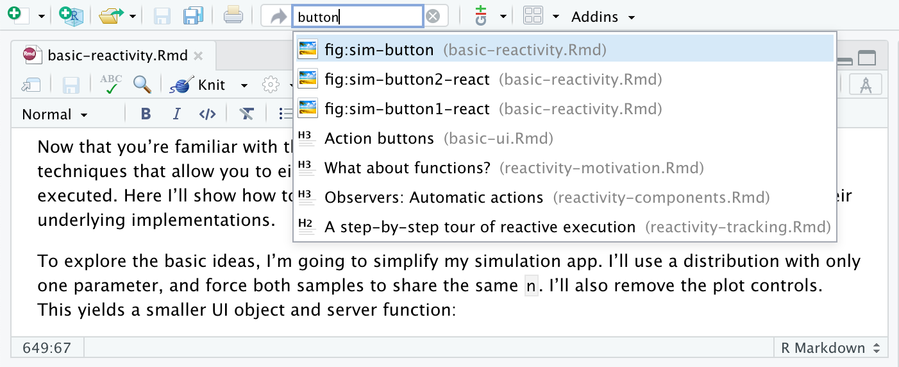Toggle italic formatting

point(176,114)
